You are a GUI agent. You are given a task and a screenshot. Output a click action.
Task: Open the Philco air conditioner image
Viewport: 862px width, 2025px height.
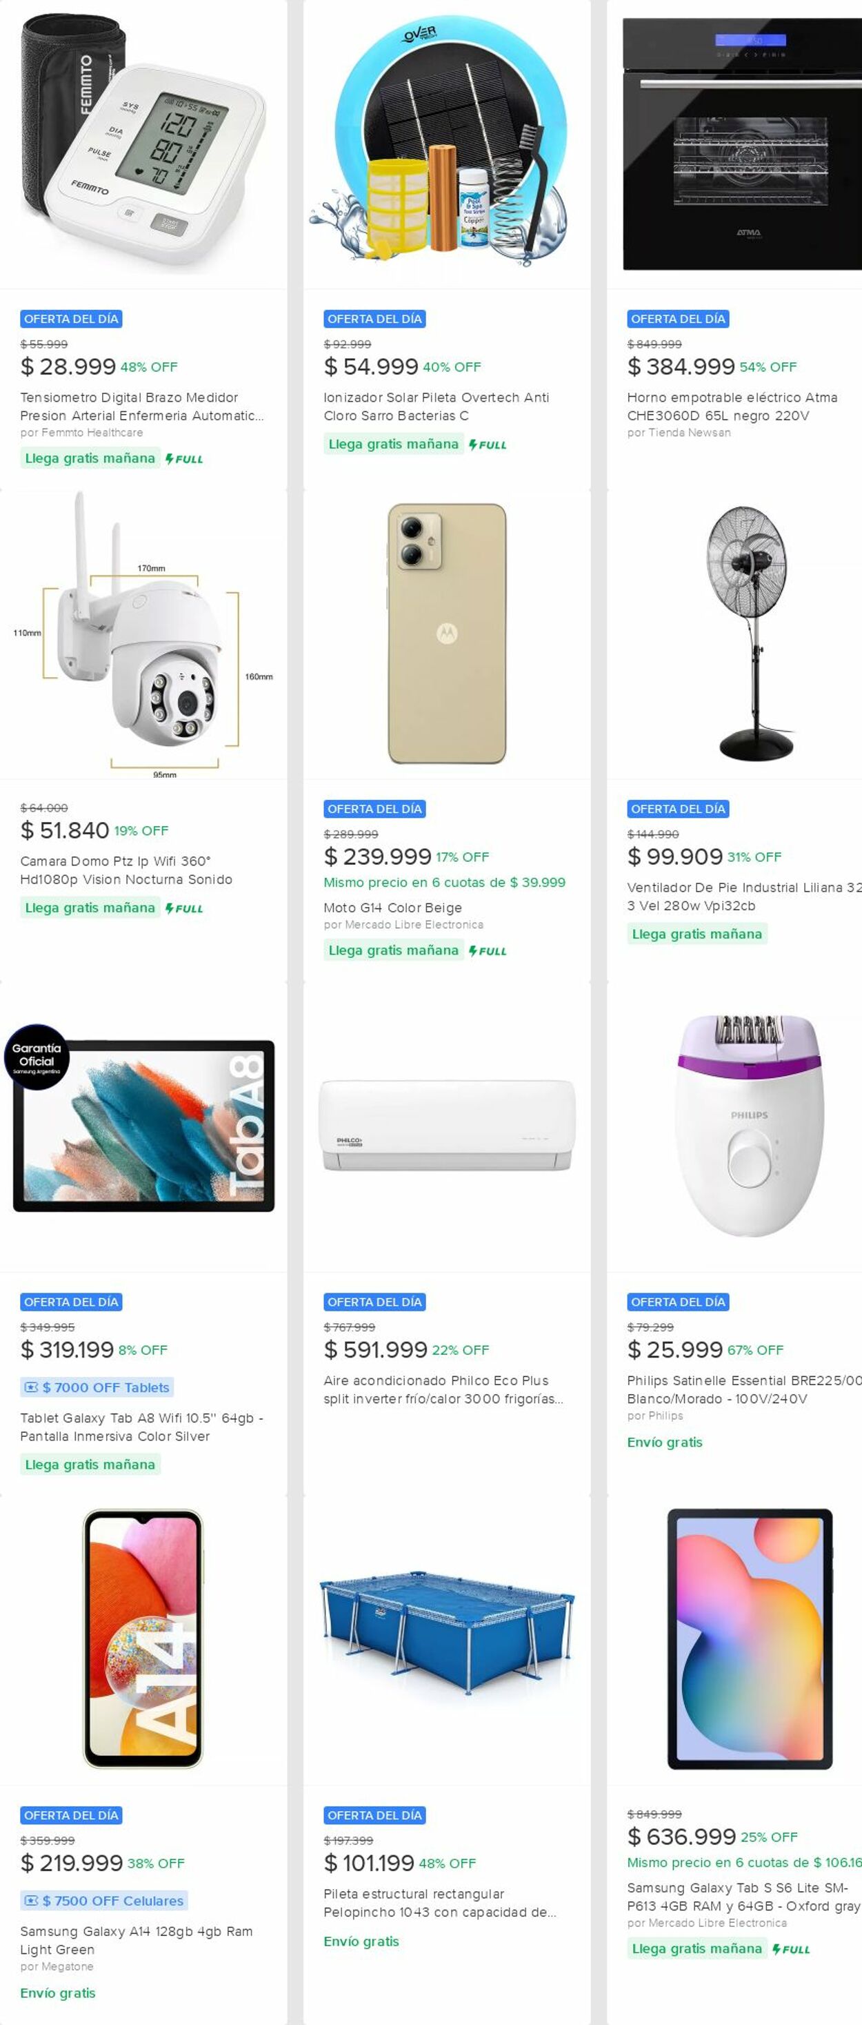(446, 1126)
